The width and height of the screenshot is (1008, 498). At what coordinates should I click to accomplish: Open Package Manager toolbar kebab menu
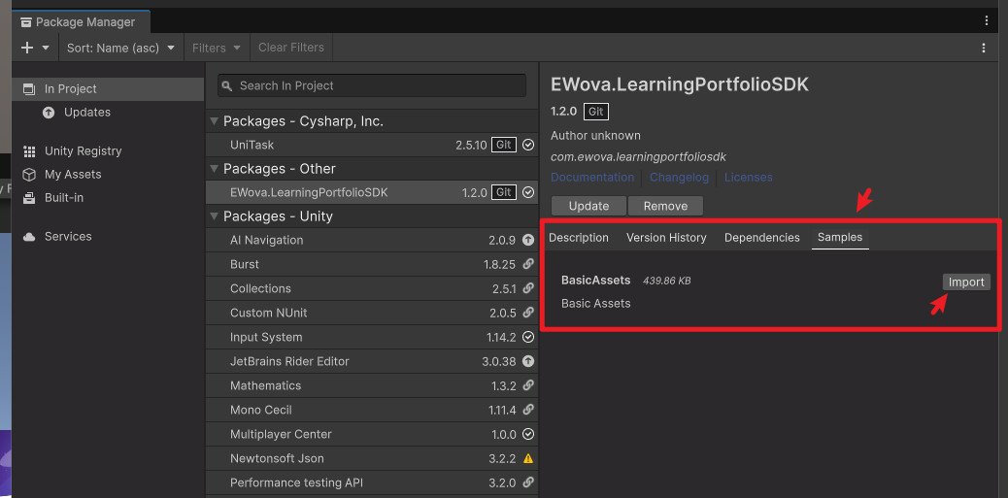click(x=984, y=48)
